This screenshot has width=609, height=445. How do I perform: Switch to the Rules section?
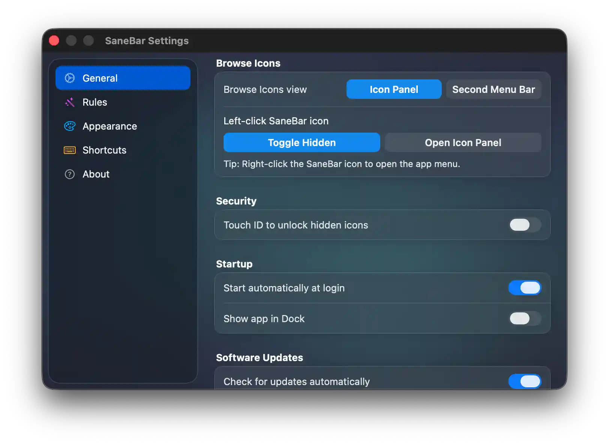[x=123, y=102]
